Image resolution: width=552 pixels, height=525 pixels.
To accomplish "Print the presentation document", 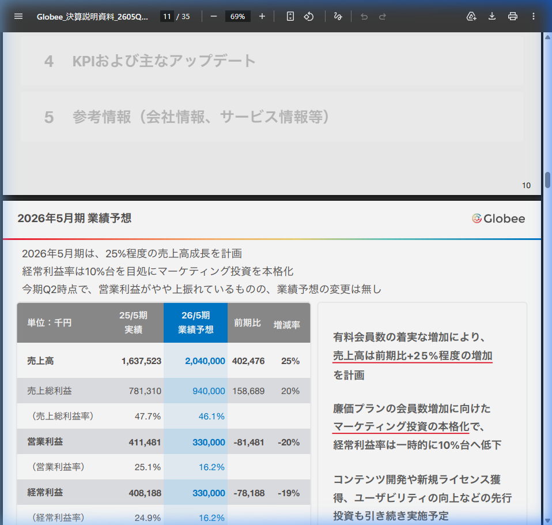I will (x=513, y=16).
